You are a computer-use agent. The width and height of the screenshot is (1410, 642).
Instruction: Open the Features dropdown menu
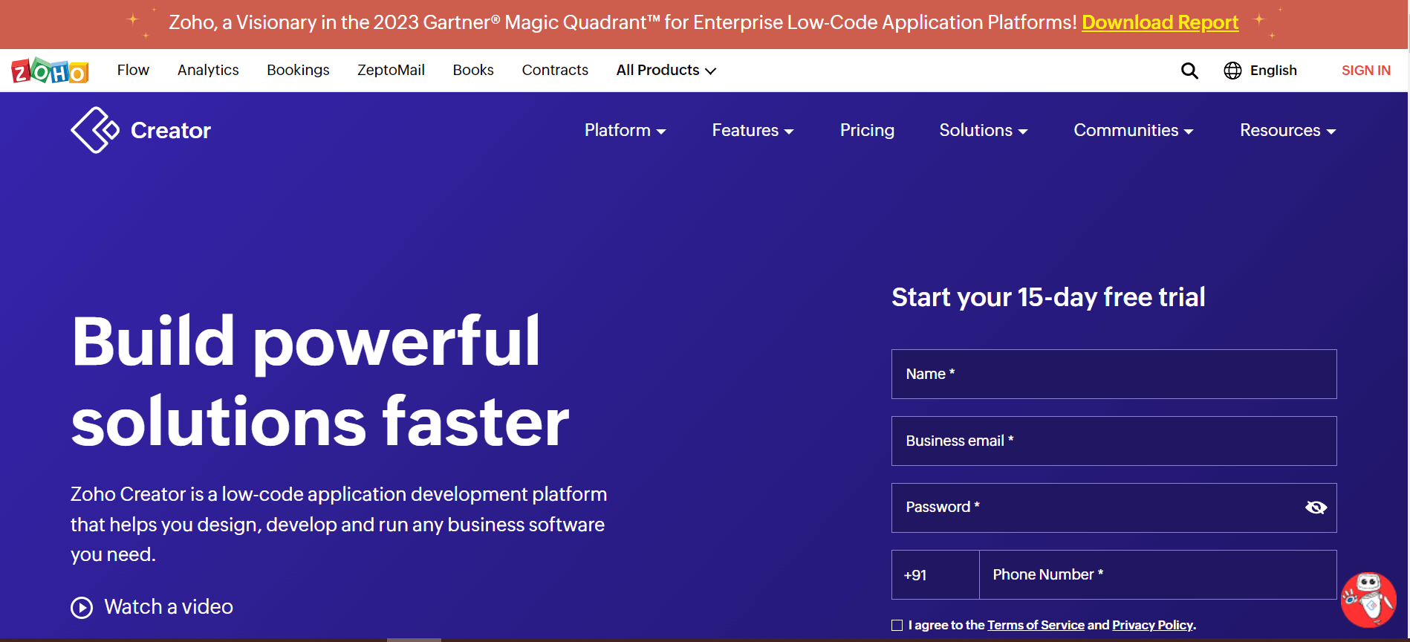[x=753, y=131]
